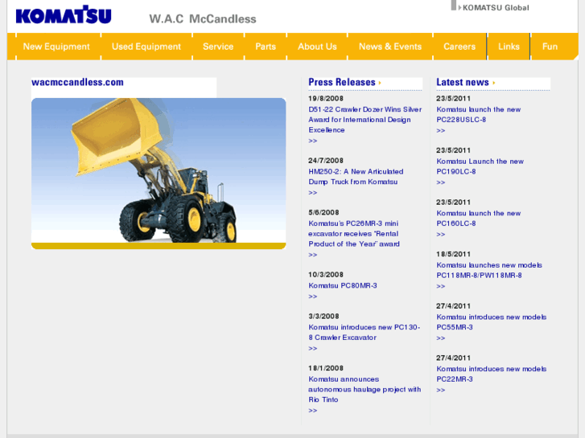Click >> under Rio Tinto haulage release
Screen dimensions: 585x438
point(313,411)
